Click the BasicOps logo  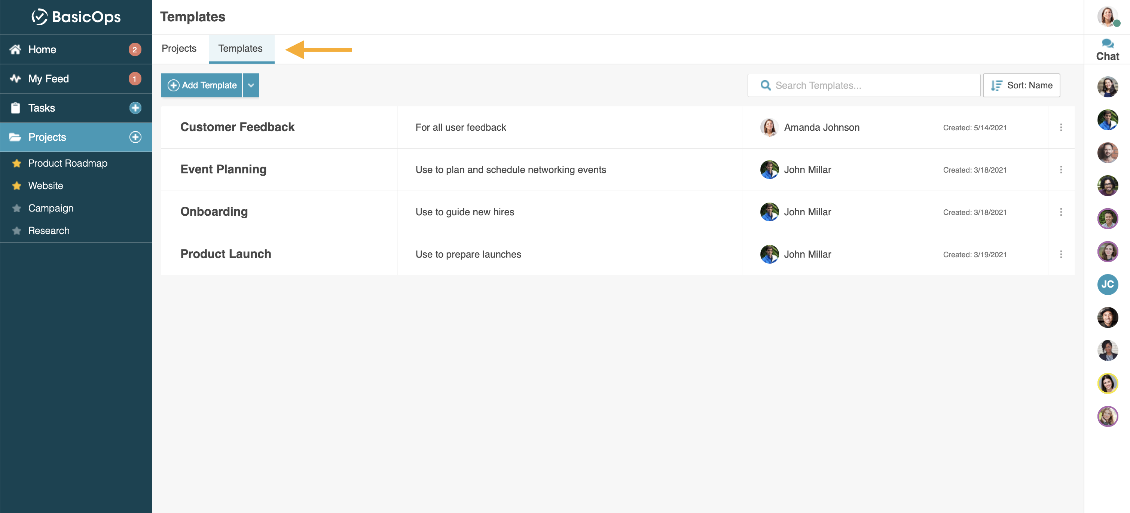[x=76, y=17]
